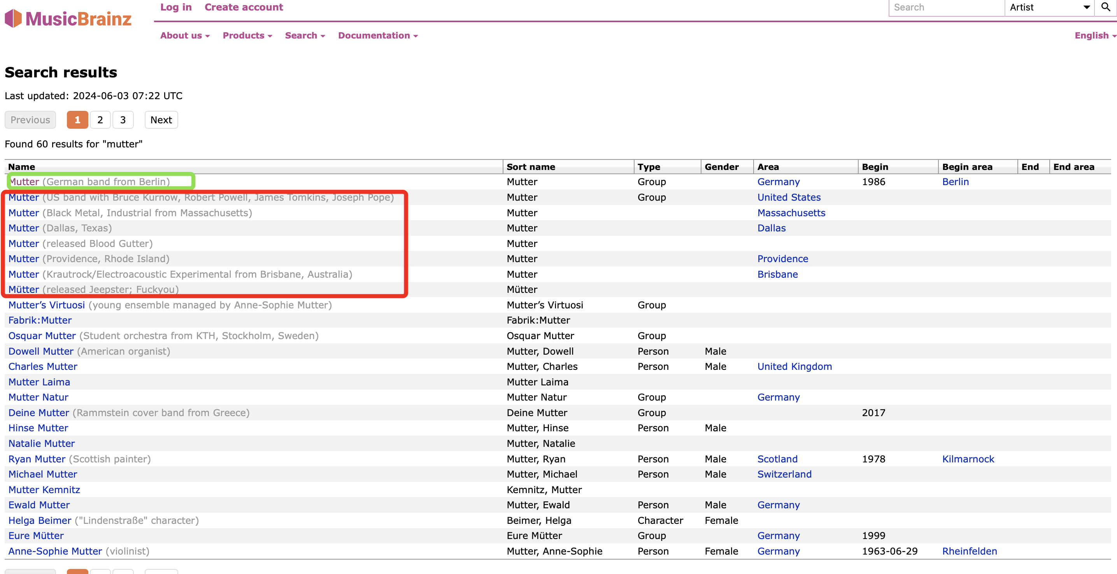The width and height of the screenshot is (1117, 574).
Task: Click Providence area link
Action: pyautogui.click(x=782, y=259)
